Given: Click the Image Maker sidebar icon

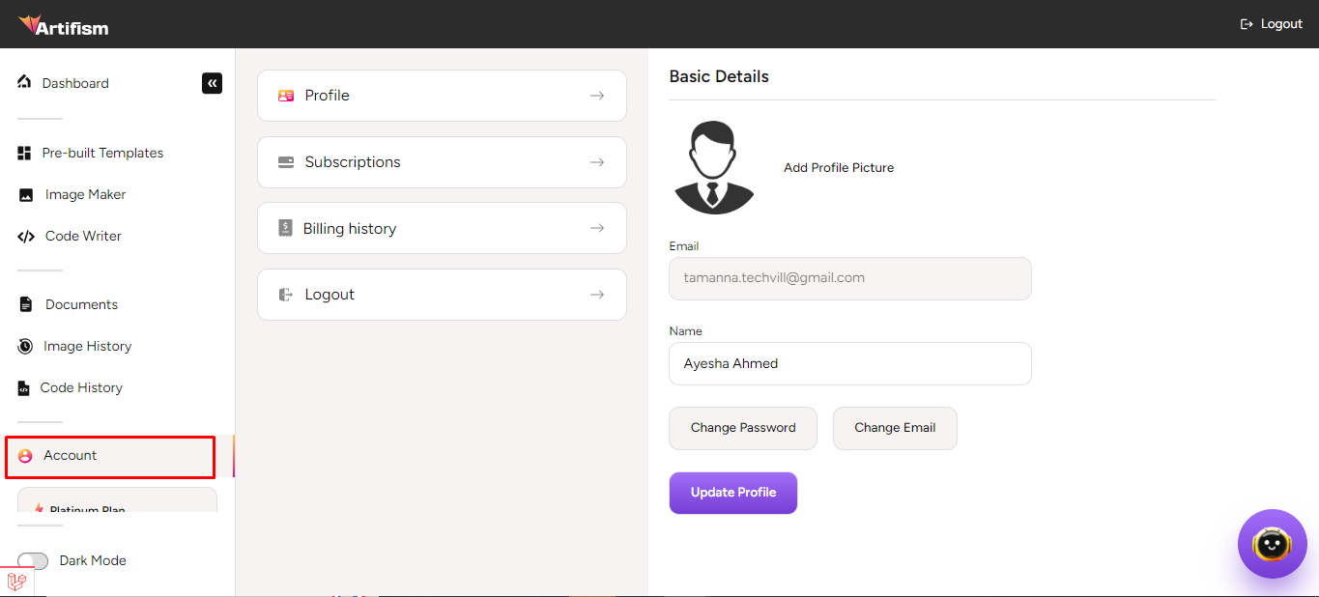Looking at the screenshot, I should (26, 195).
